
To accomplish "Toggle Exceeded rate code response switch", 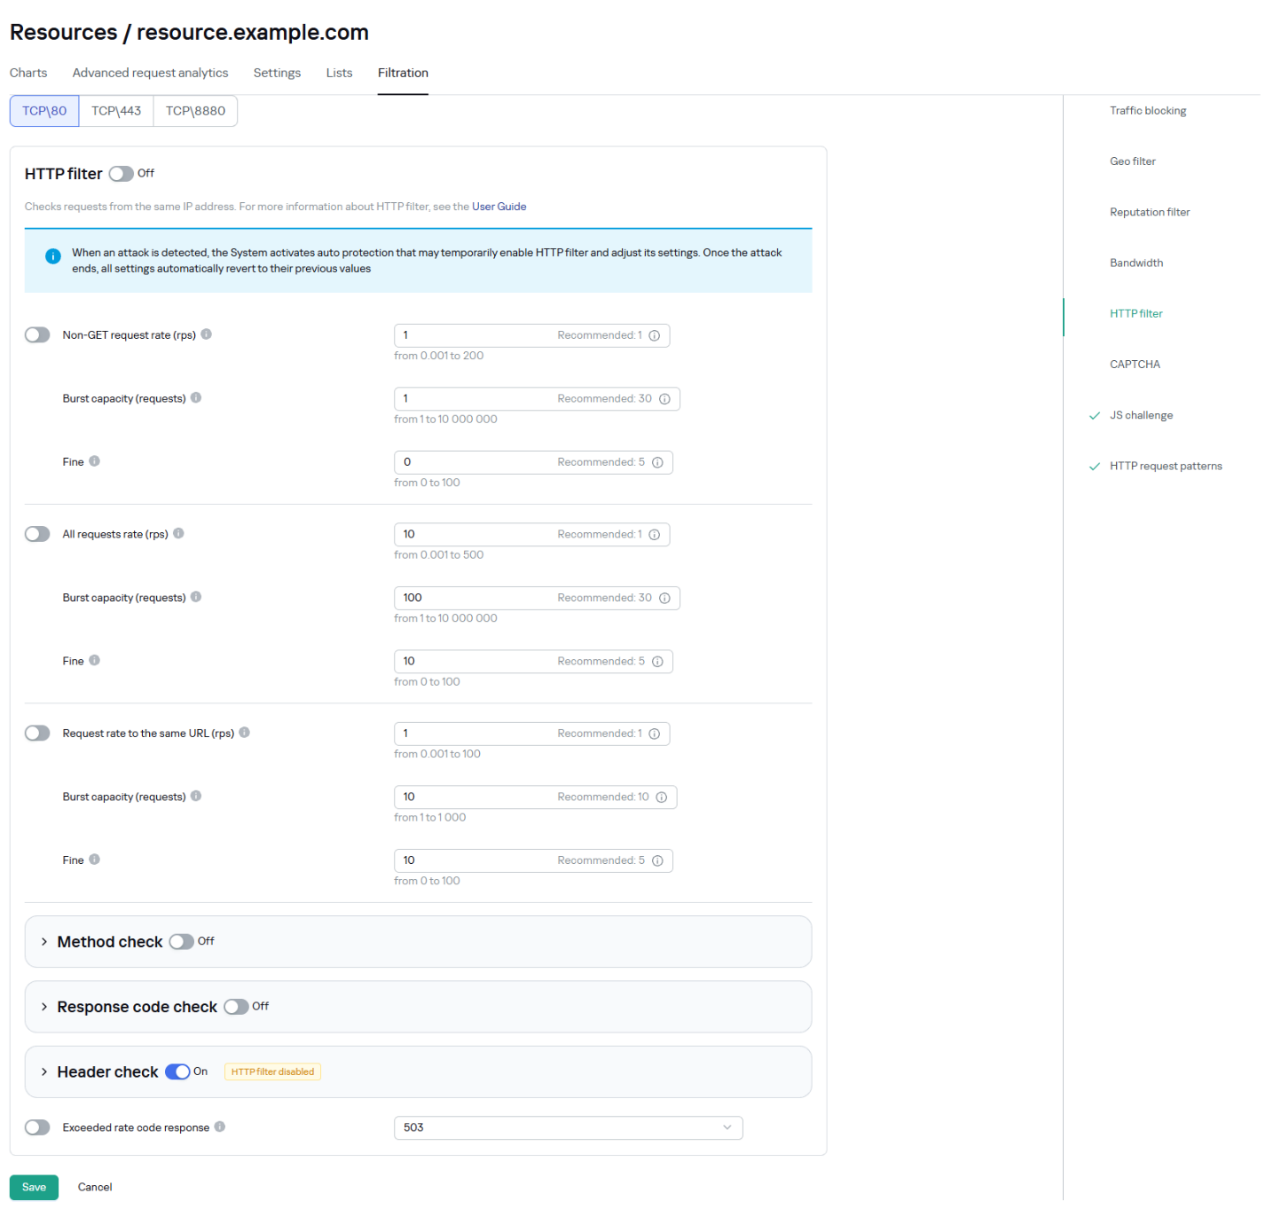I will click(37, 1127).
